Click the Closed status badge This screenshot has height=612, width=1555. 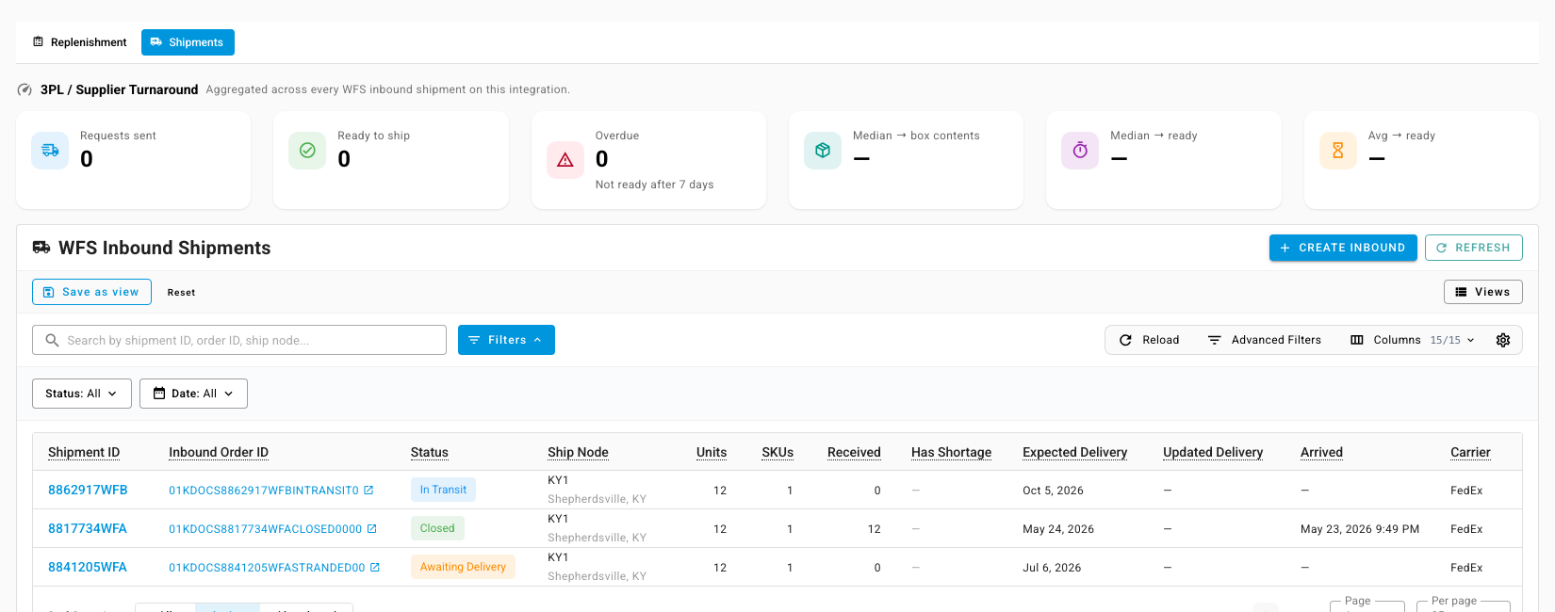[437, 528]
